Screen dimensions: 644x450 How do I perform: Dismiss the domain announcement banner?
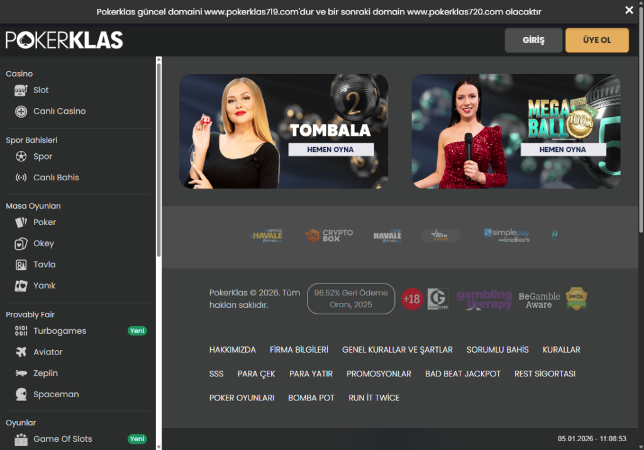(x=629, y=10)
